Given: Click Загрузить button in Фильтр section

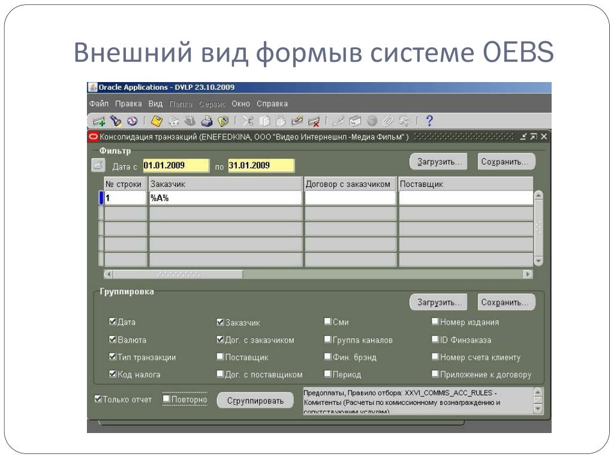Looking at the screenshot, I should click(438, 162).
